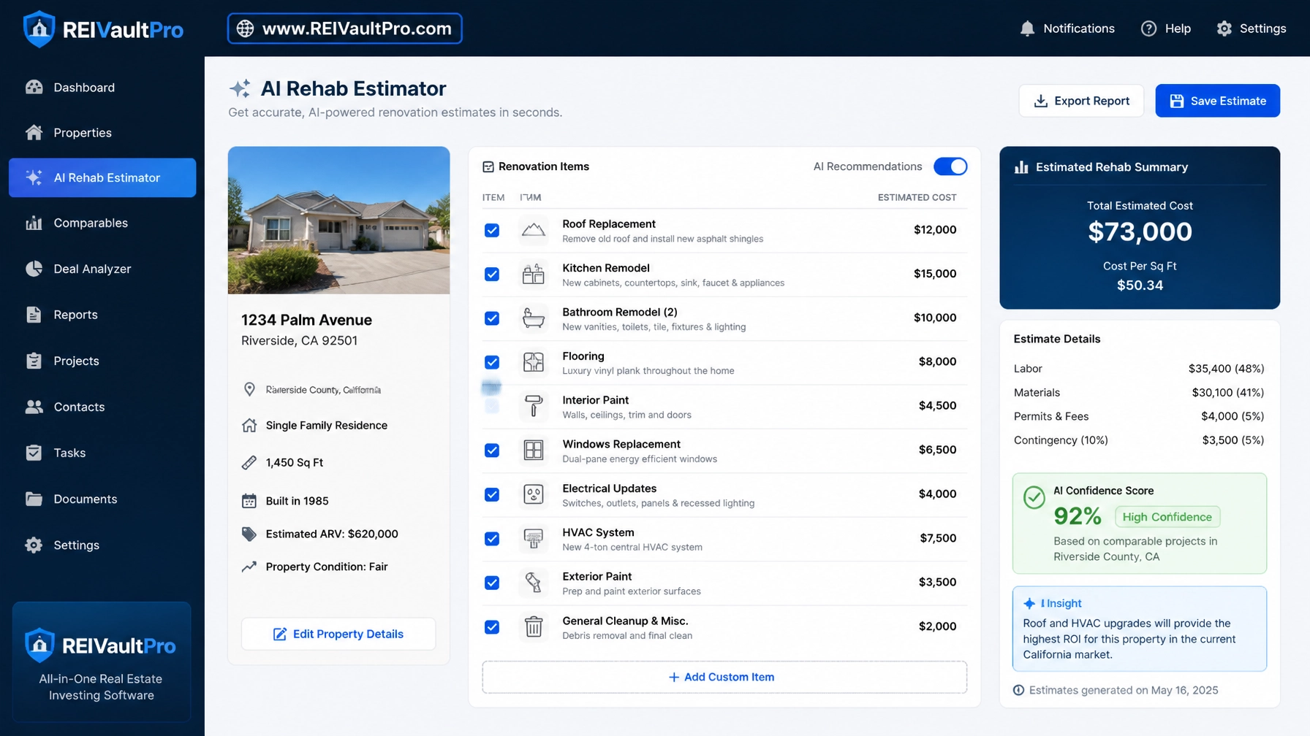Screen dimensions: 1310x736
Task: Click Edit Property Details button
Action: (338, 634)
